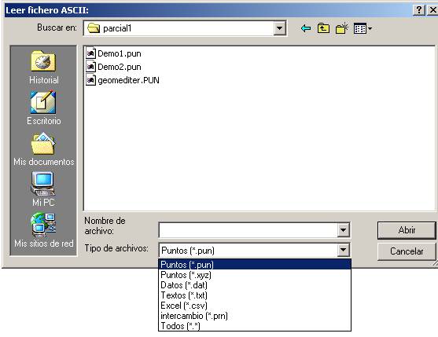Select the Demo1.pun file
The image size is (438, 337).
pyautogui.click(x=114, y=53)
